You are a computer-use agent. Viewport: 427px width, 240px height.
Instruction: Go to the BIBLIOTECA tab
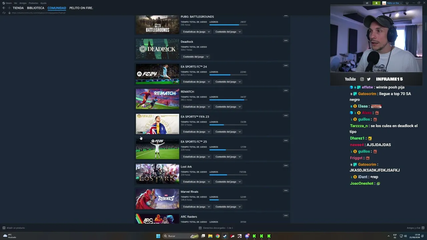coord(36,8)
